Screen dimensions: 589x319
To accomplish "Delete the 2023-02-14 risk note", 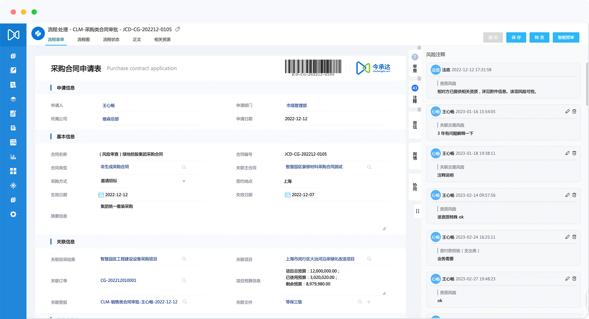I will (x=574, y=195).
